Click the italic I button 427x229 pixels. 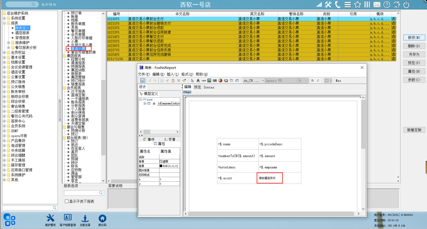[318, 80]
